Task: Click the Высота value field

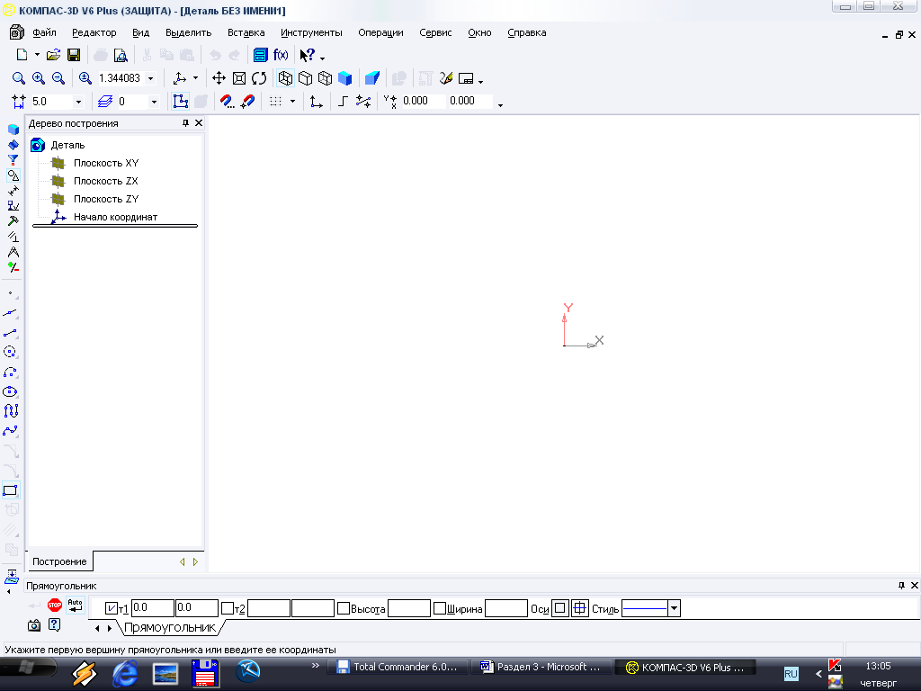Action: [409, 608]
